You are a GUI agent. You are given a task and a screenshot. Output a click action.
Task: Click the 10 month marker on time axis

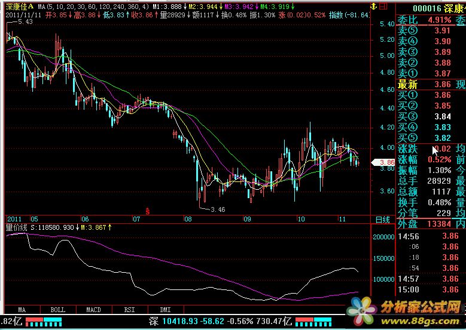[301, 220]
